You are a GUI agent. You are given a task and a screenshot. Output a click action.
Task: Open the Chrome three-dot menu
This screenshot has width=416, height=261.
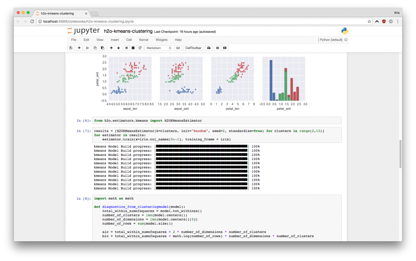click(x=397, y=21)
